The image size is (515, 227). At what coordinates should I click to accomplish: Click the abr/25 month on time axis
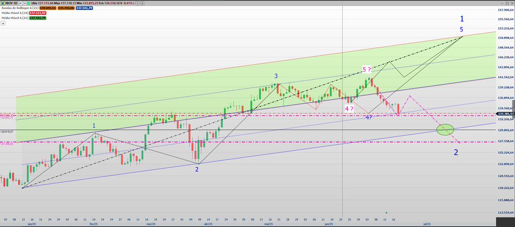(x=208, y=224)
